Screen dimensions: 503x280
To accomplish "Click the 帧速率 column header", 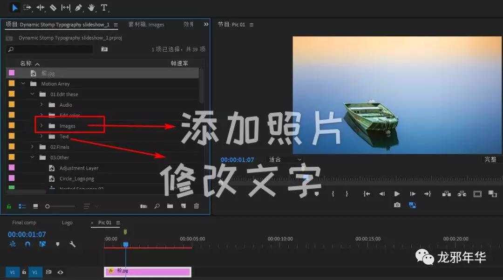I will 179,63.
